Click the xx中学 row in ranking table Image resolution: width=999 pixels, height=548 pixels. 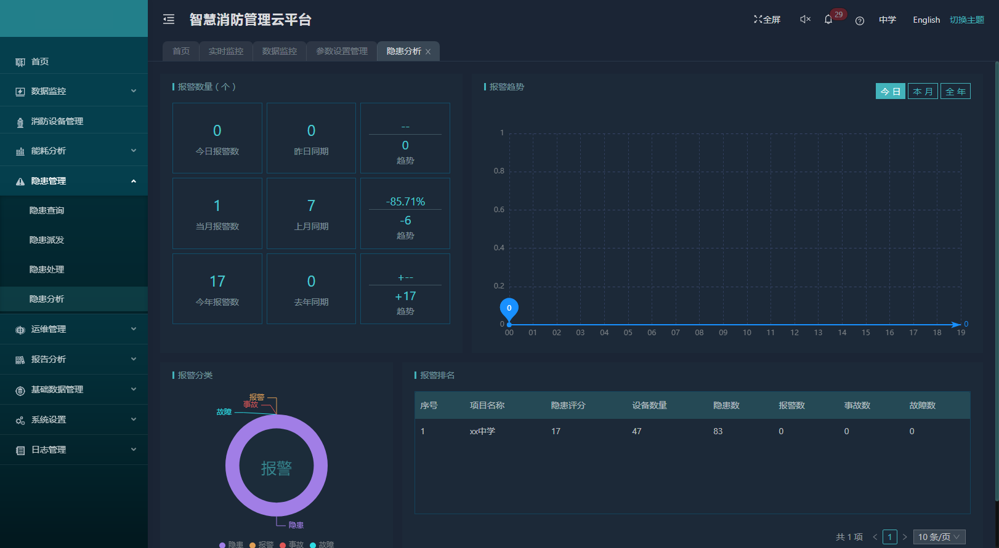[x=692, y=431]
